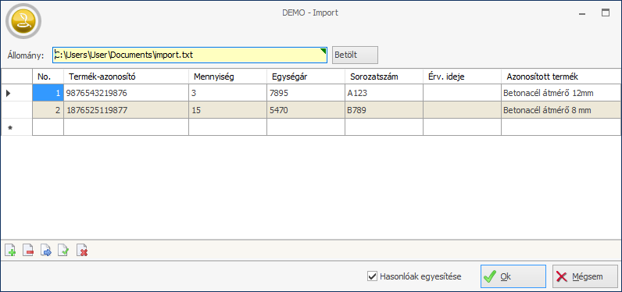Select row 1 via its arrow row indicator

[x=16, y=94]
